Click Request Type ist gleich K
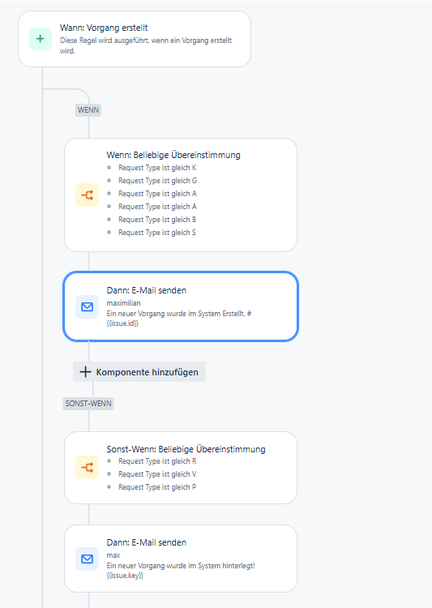 [x=157, y=168]
